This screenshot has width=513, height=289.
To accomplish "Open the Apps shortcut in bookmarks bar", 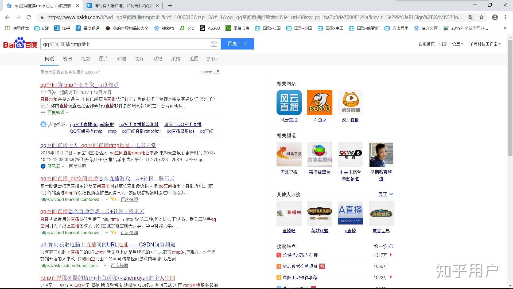I will pos(17,28).
